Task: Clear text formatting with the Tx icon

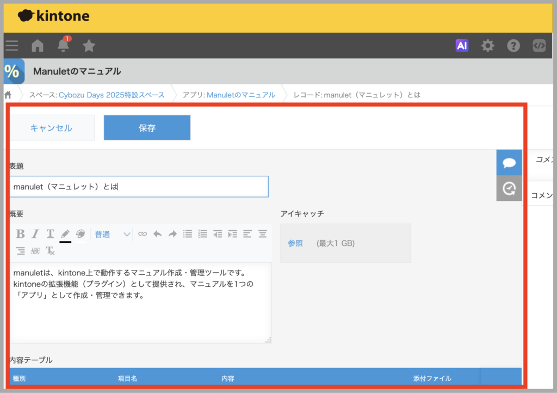Action: pos(50,251)
